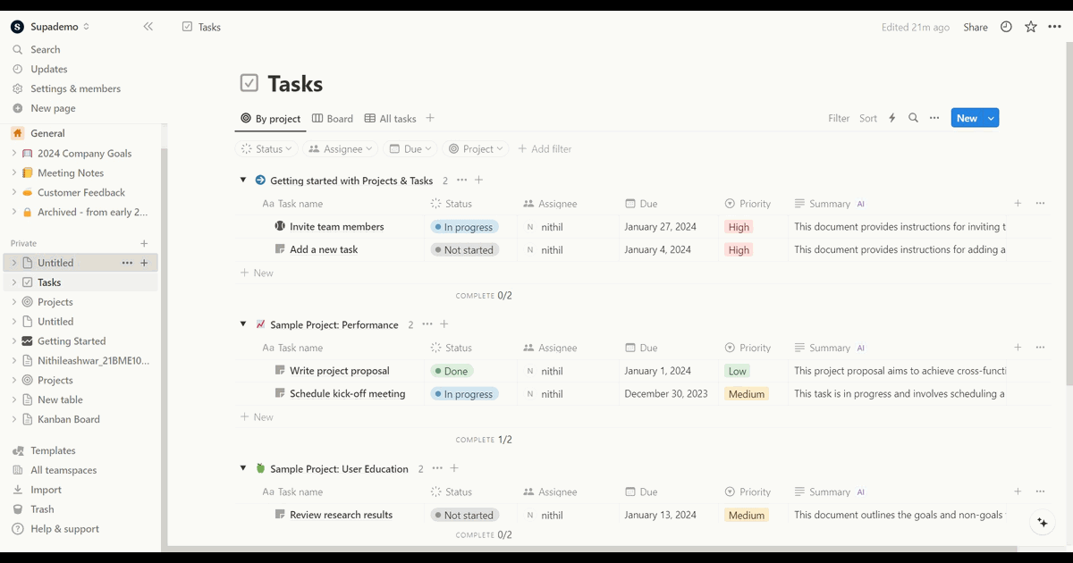Image resolution: width=1073 pixels, height=563 pixels.
Task: Add new row under Getting started group
Action: point(258,273)
